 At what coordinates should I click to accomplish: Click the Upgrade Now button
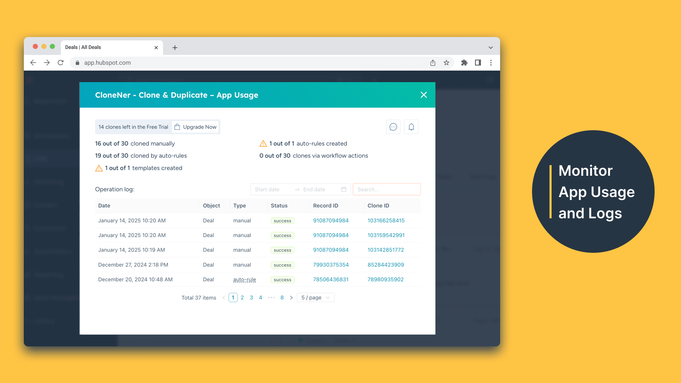click(195, 127)
